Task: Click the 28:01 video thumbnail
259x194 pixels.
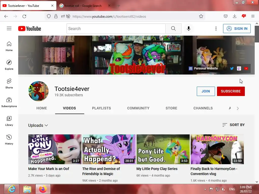Action: click(109, 149)
